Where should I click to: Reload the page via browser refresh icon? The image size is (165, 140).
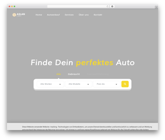pos(107,6)
